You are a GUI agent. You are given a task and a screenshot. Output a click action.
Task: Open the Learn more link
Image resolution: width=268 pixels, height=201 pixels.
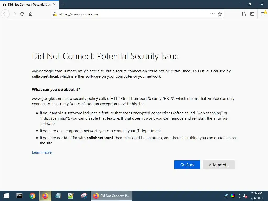pos(43,152)
